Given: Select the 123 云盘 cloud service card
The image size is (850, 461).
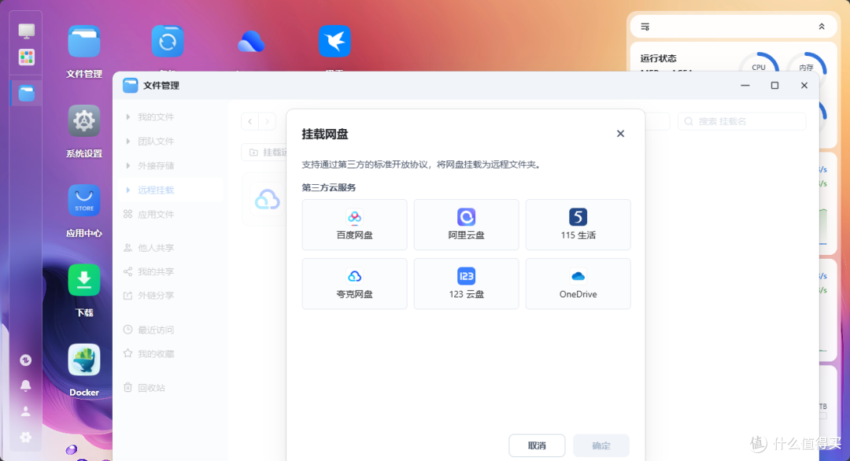Looking at the screenshot, I should [466, 284].
